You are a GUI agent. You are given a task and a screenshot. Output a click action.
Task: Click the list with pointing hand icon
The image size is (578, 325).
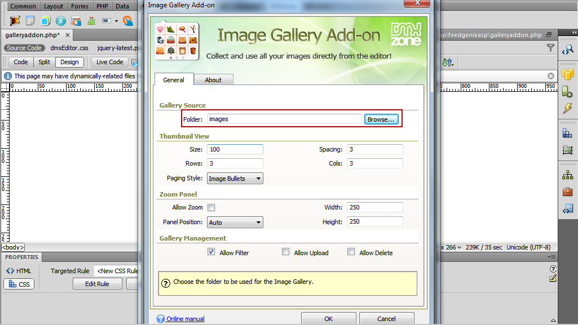[x=76, y=21]
